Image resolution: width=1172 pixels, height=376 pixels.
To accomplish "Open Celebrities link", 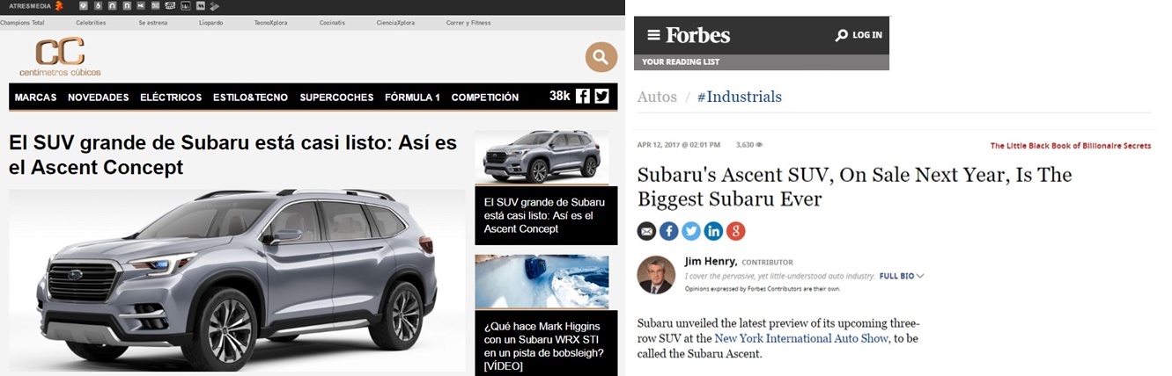I will [91, 22].
